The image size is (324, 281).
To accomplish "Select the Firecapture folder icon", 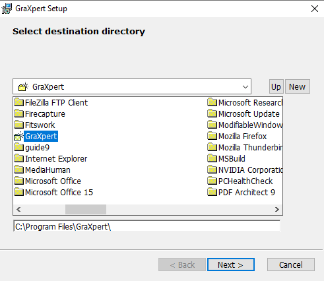I will (x=19, y=113).
